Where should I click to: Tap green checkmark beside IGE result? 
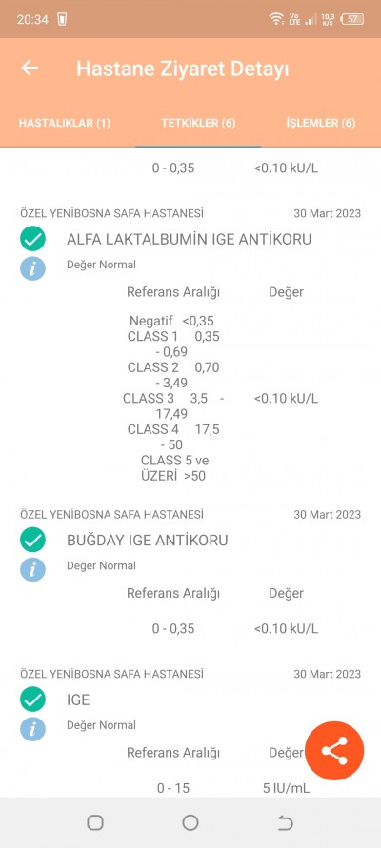point(33,700)
